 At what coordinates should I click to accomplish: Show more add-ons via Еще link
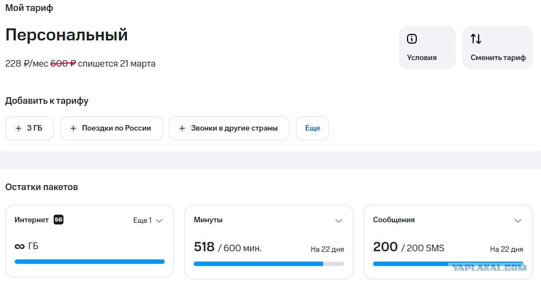click(312, 128)
